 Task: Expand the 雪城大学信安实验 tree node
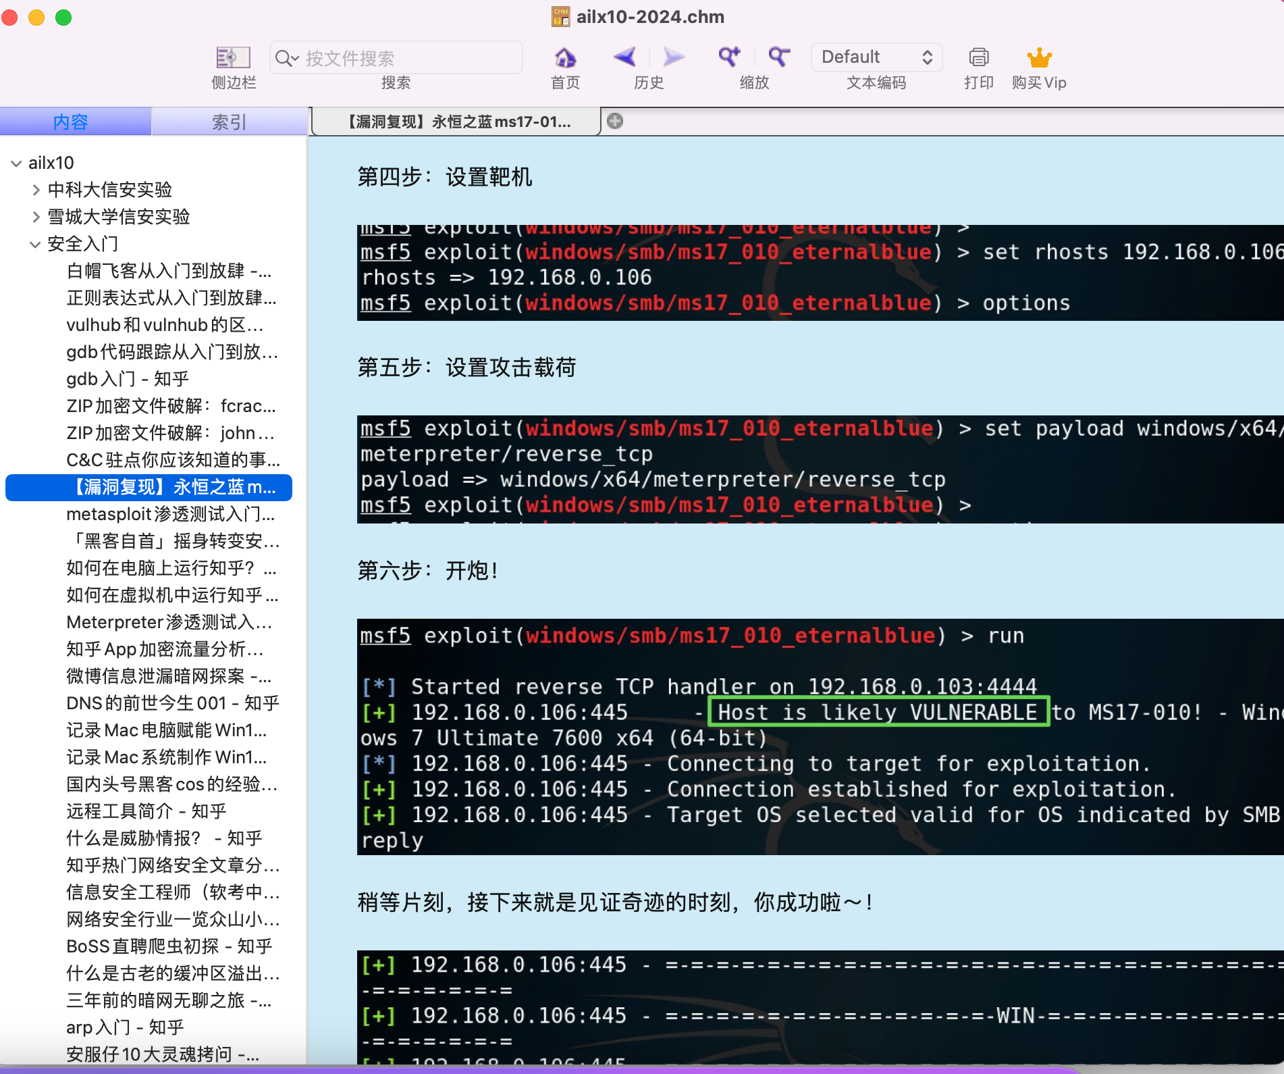click(36, 217)
